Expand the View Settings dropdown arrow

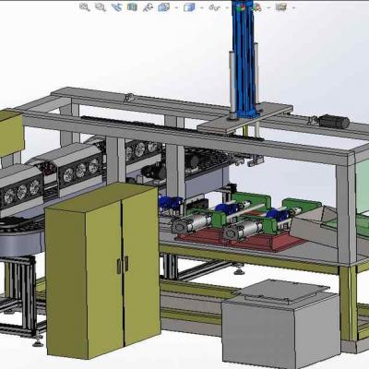click(x=293, y=7)
